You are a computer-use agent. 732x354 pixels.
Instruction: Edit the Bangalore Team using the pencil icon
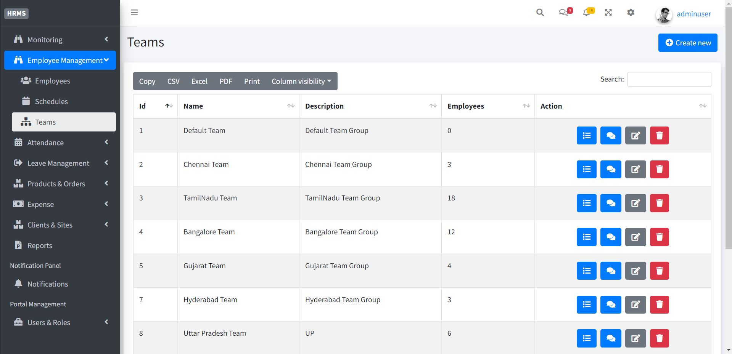635,237
